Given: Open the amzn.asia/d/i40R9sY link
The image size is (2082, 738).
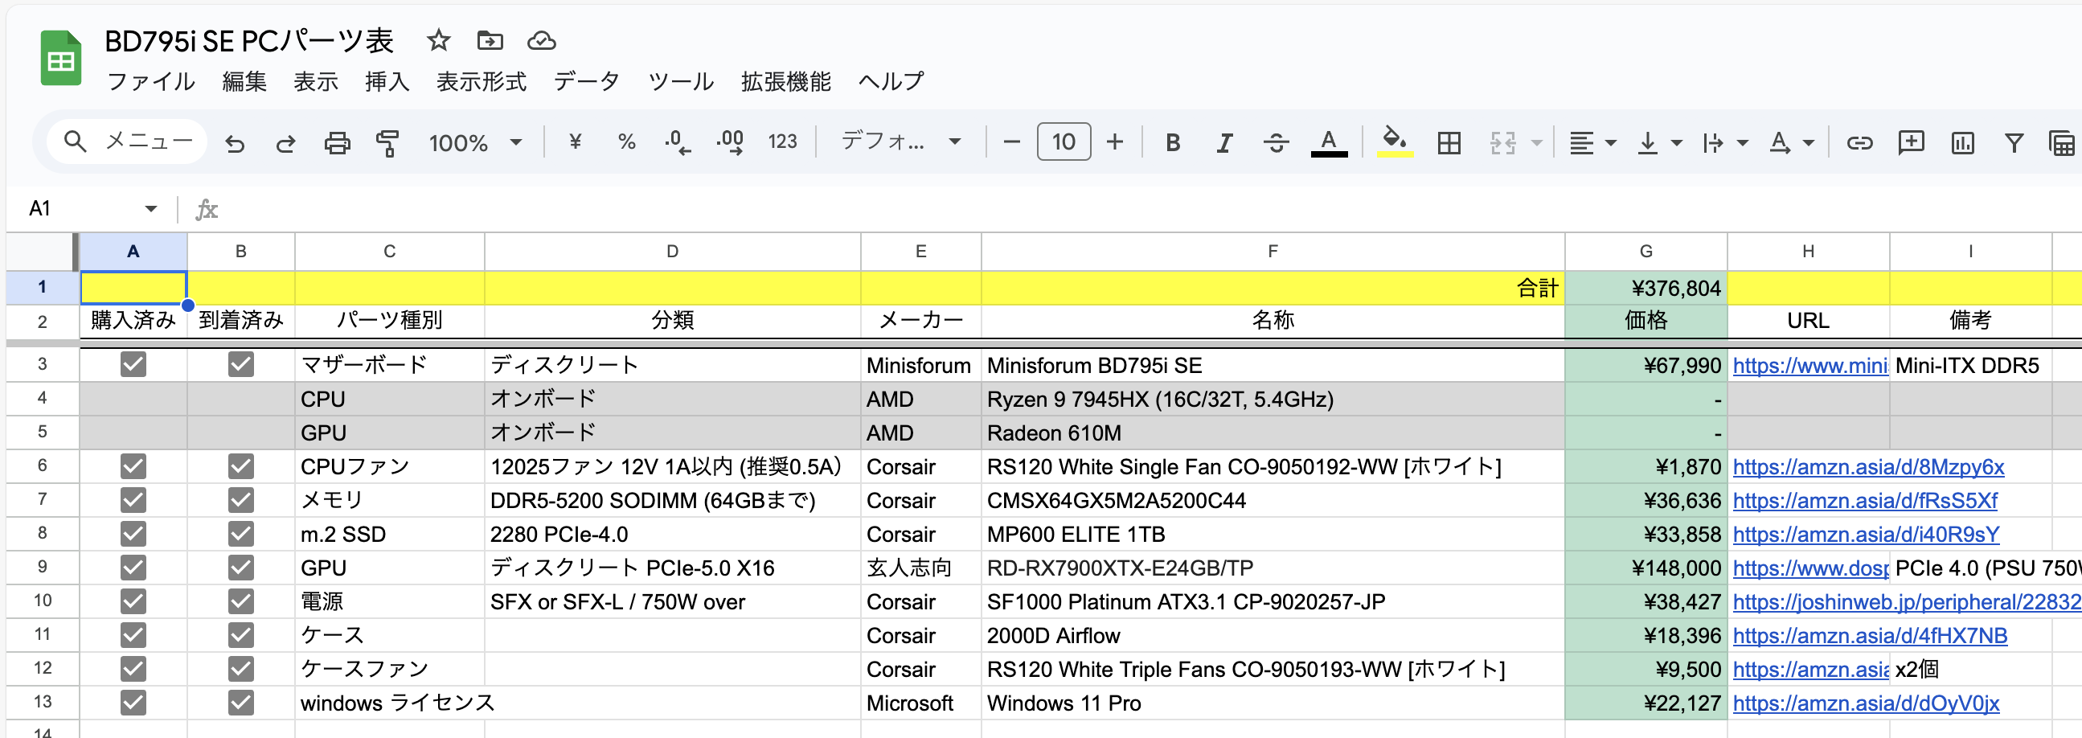Looking at the screenshot, I should pos(1867,535).
